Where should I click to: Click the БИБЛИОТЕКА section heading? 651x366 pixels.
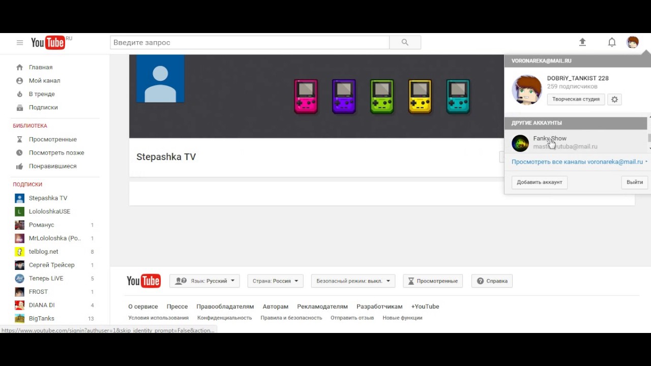(x=30, y=126)
